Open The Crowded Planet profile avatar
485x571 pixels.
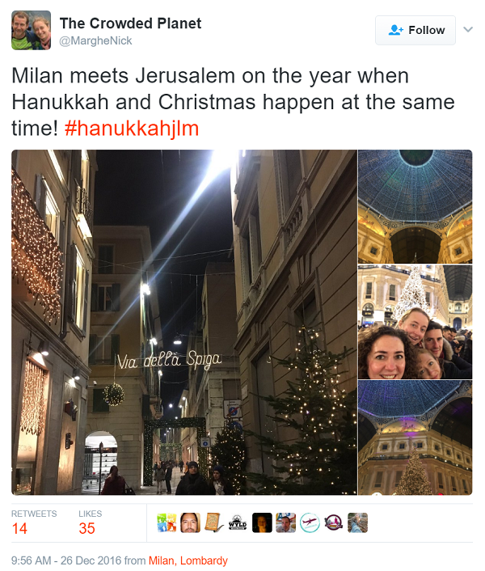(x=32, y=30)
